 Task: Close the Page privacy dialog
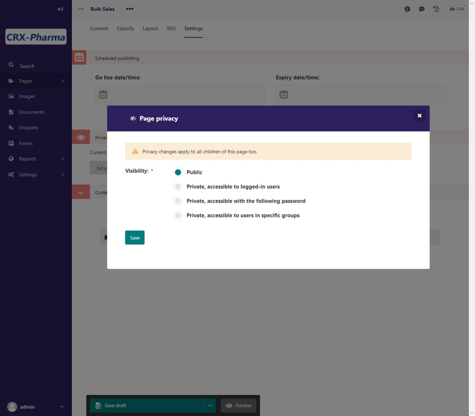(419, 116)
